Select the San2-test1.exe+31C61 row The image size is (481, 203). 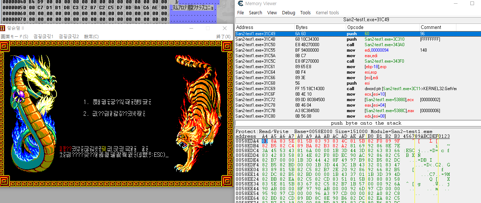358,66
